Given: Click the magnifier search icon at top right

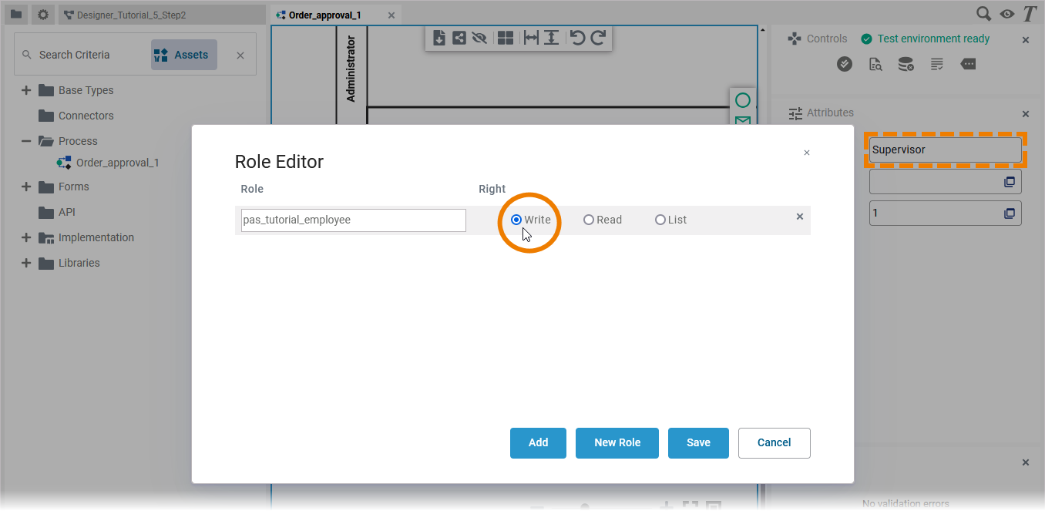Looking at the screenshot, I should [x=983, y=14].
